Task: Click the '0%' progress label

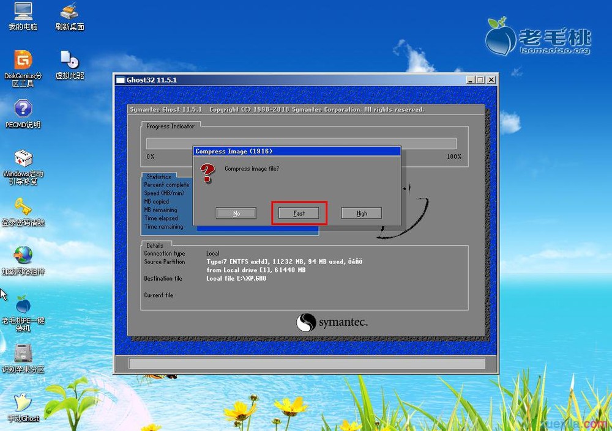Action: [151, 157]
